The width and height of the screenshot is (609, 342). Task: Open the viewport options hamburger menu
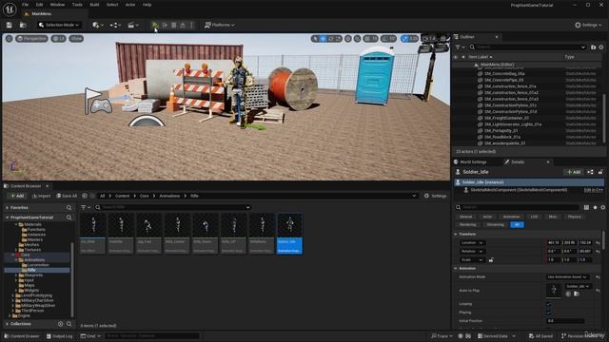click(9, 38)
